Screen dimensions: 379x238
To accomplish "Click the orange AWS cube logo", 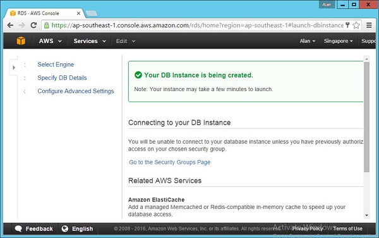I will point(21,41).
